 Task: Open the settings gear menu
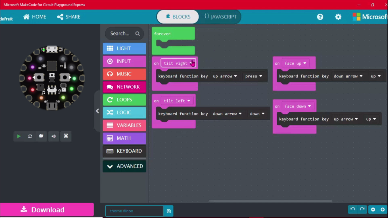[x=338, y=17]
